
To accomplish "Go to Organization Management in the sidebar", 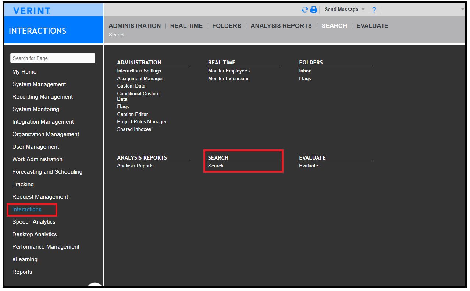I will (46, 134).
